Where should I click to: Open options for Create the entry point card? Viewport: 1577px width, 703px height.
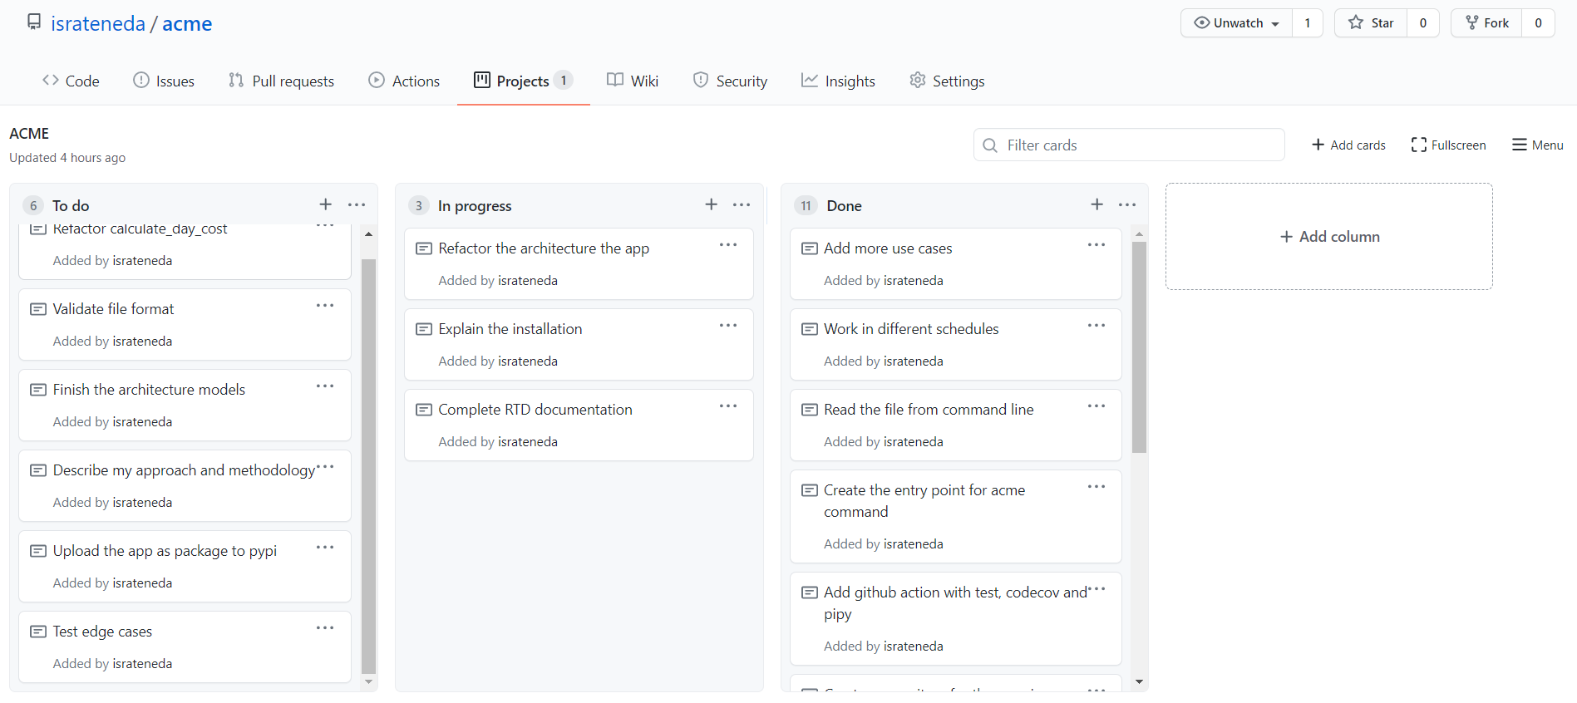1097,487
